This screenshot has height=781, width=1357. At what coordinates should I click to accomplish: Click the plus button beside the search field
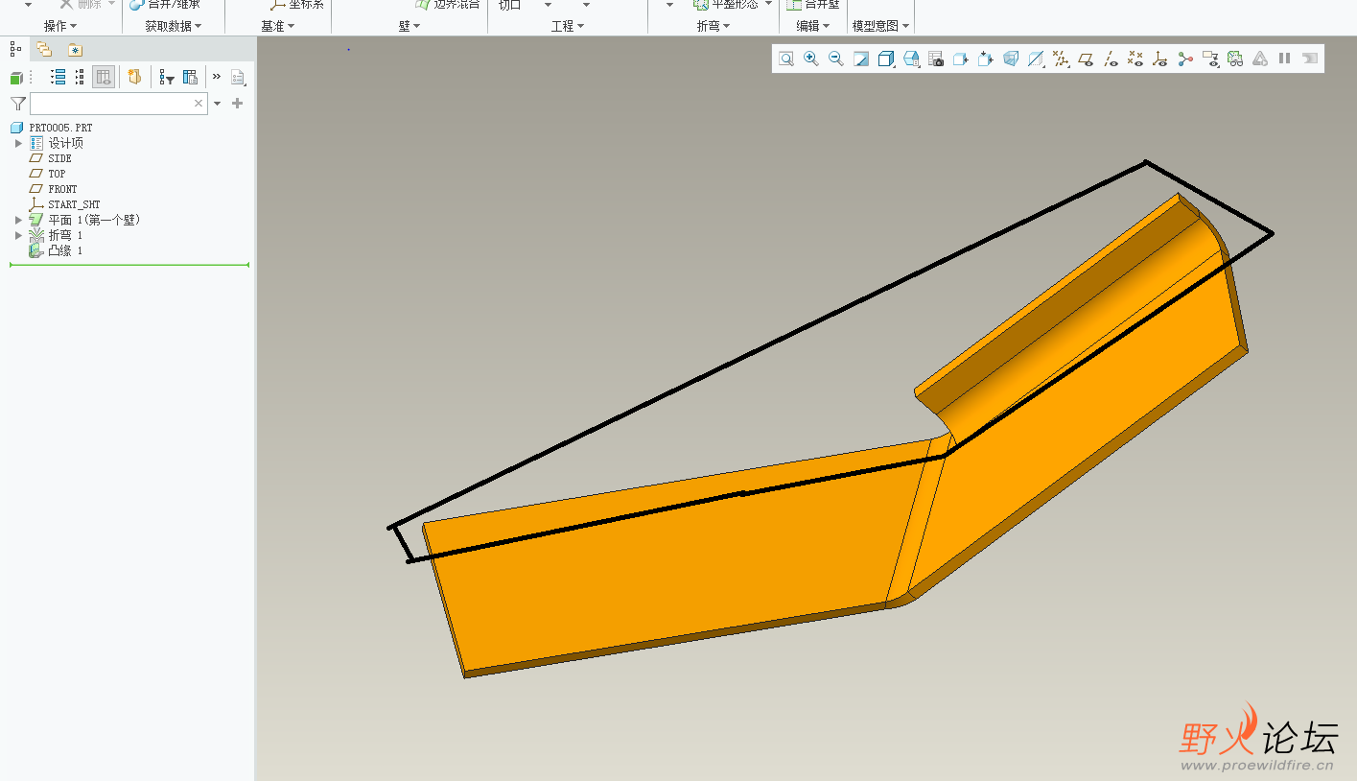[x=238, y=104]
